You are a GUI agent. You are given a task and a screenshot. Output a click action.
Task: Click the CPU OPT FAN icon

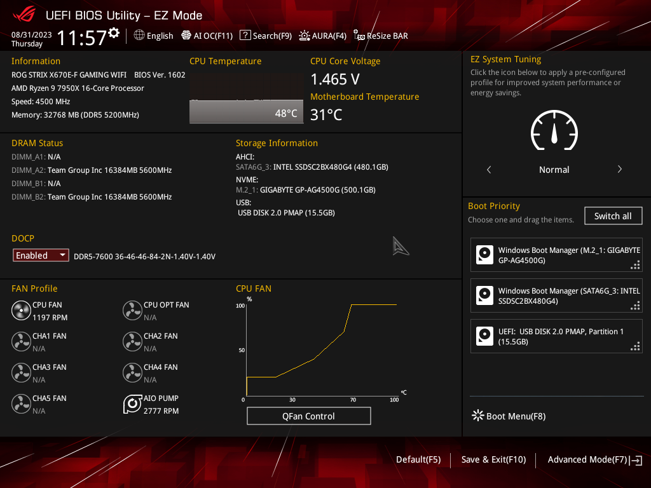pos(132,310)
